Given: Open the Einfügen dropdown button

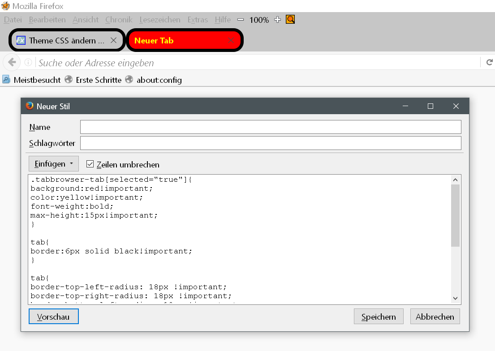Looking at the screenshot, I should point(54,164).
